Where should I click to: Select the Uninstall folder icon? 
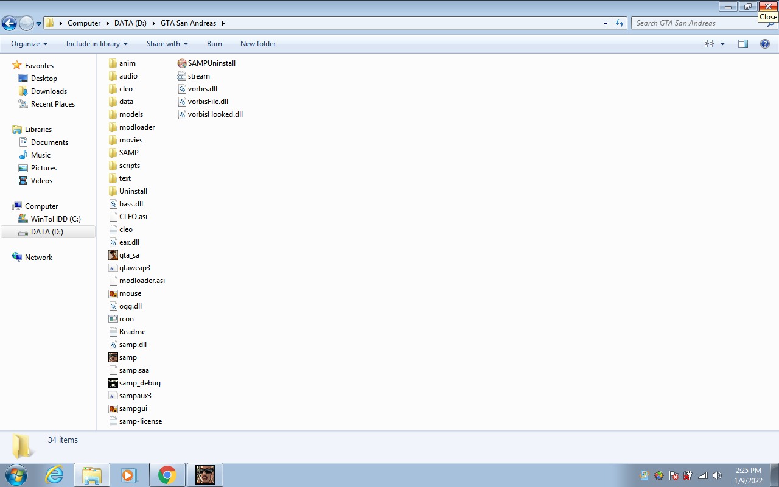pyautogui.click(x=113, y=191)
